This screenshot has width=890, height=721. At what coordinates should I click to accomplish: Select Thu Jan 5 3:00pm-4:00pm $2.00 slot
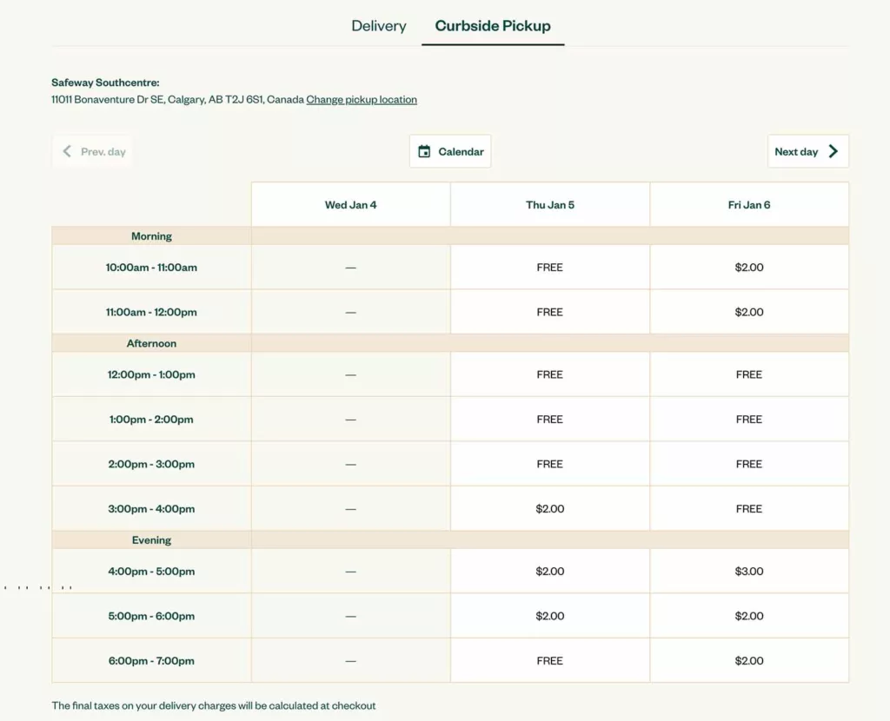(549, 509)
